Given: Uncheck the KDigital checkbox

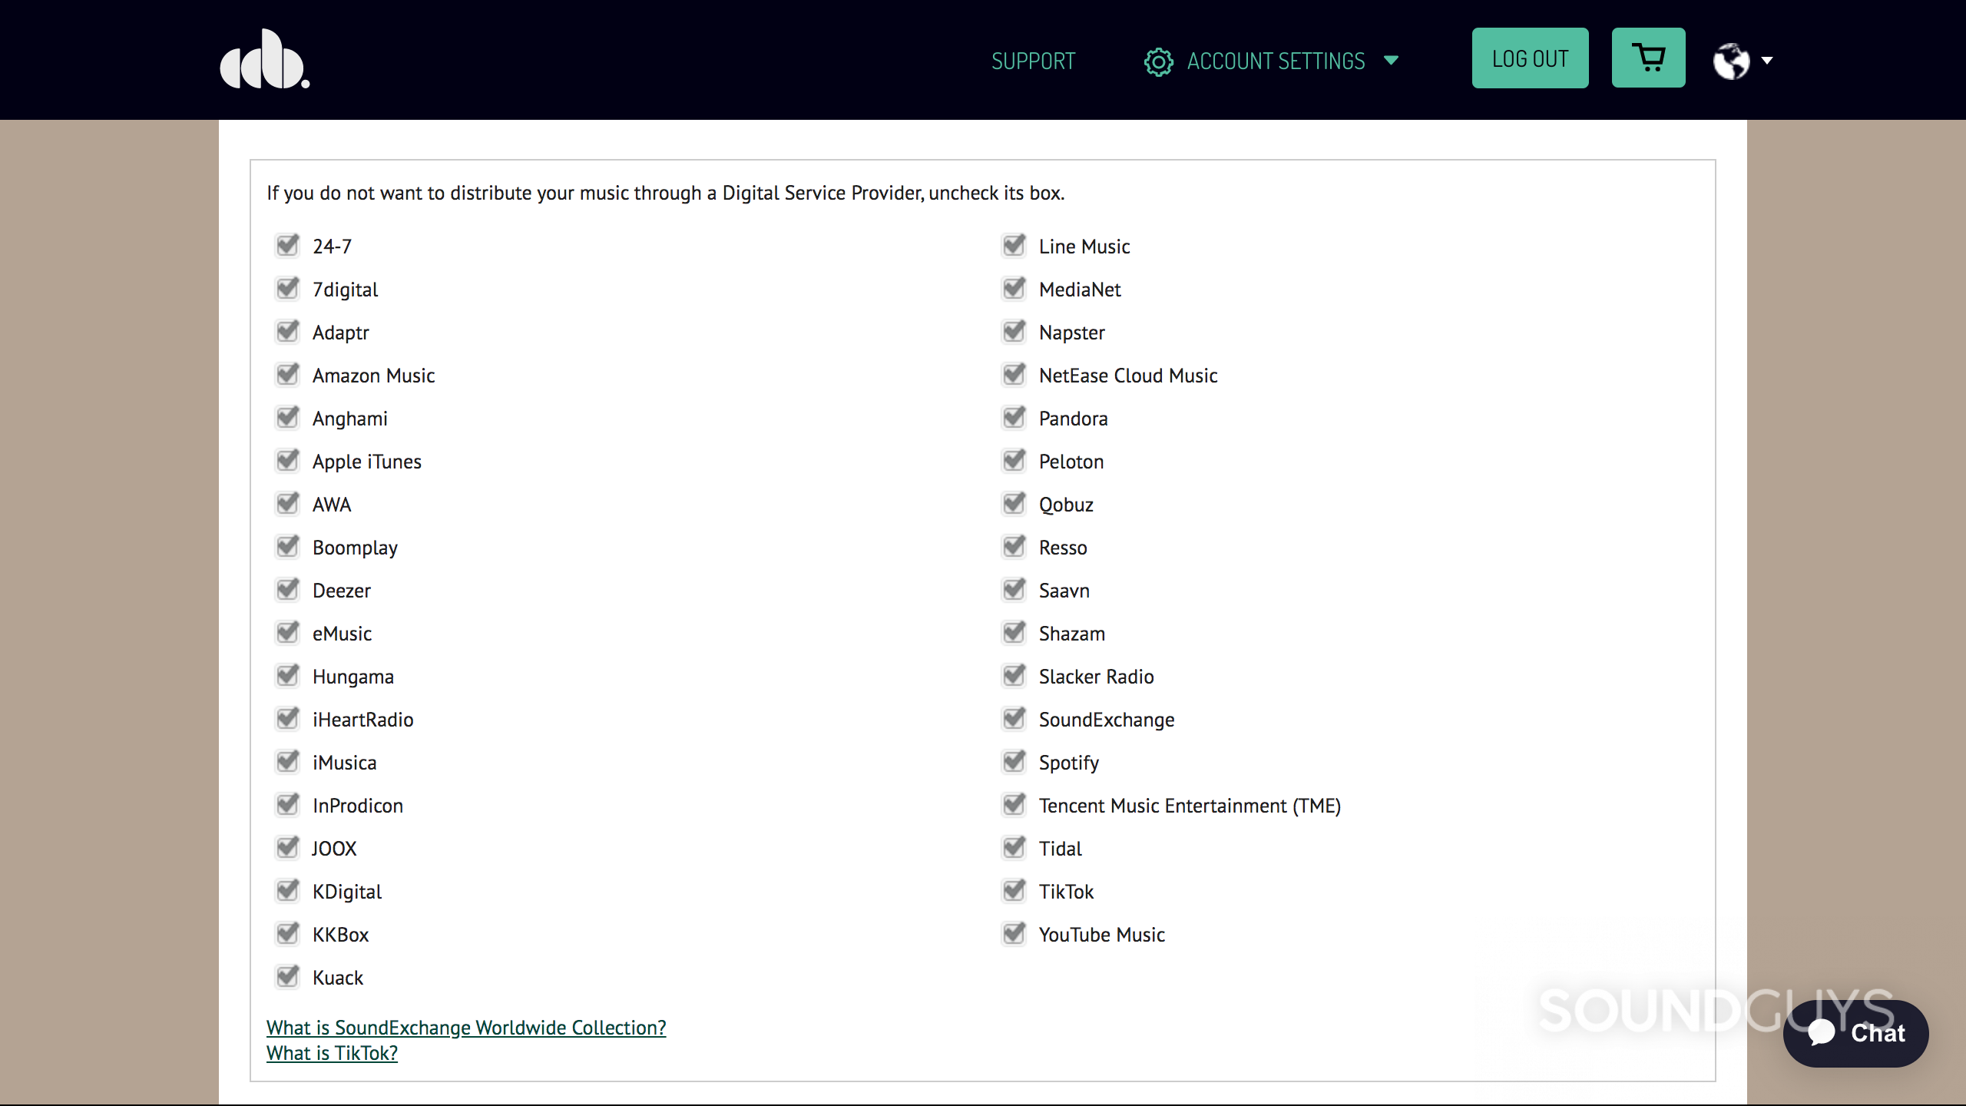Looking at the screenshot, I should click(287, 890).
